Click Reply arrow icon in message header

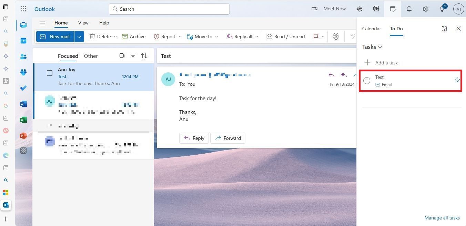332,75
